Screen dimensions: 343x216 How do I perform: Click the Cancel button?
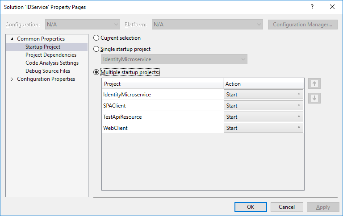287,207
